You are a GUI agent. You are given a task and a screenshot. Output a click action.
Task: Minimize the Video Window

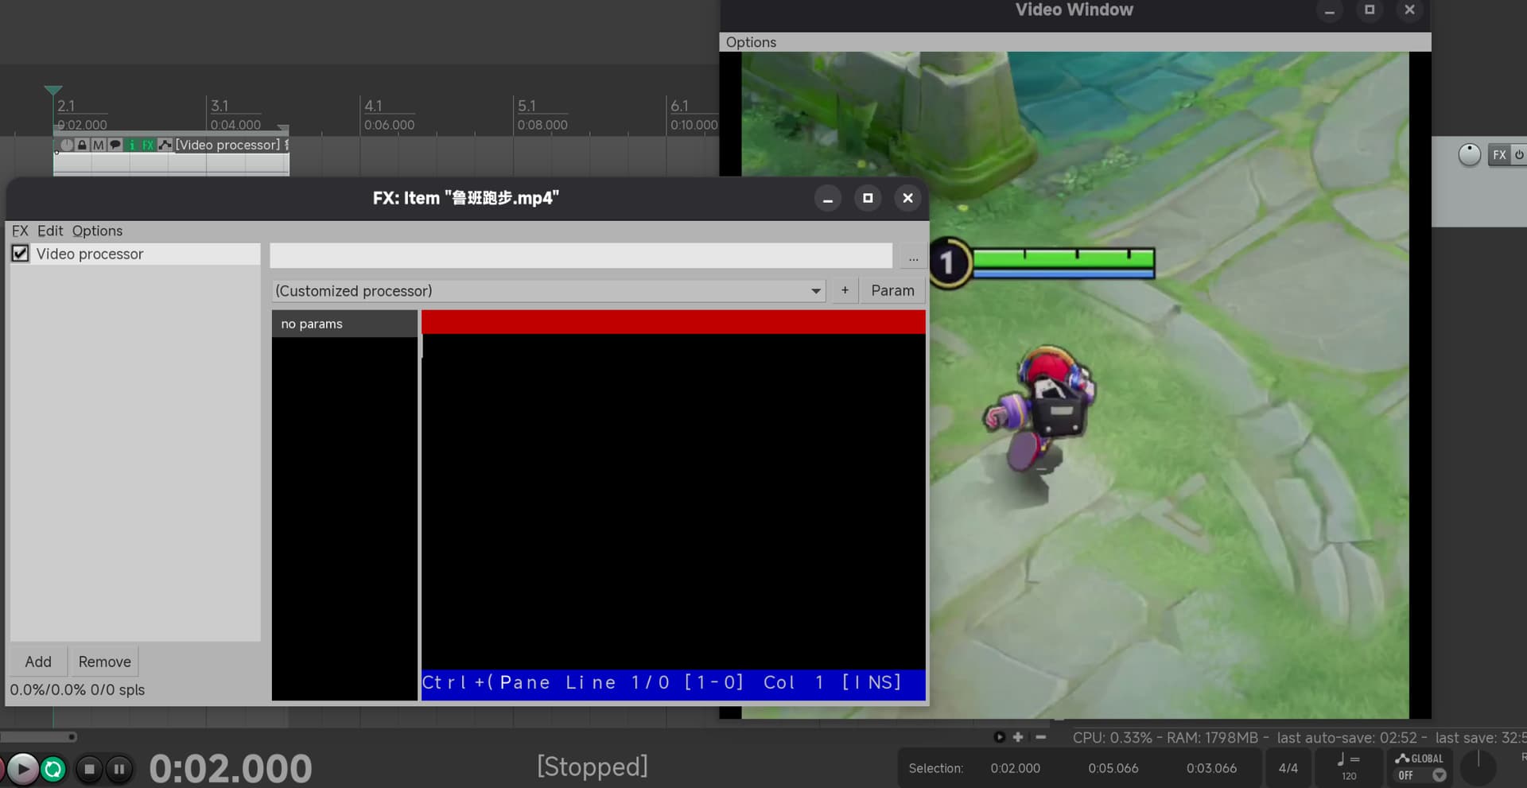coord(1329,10)
